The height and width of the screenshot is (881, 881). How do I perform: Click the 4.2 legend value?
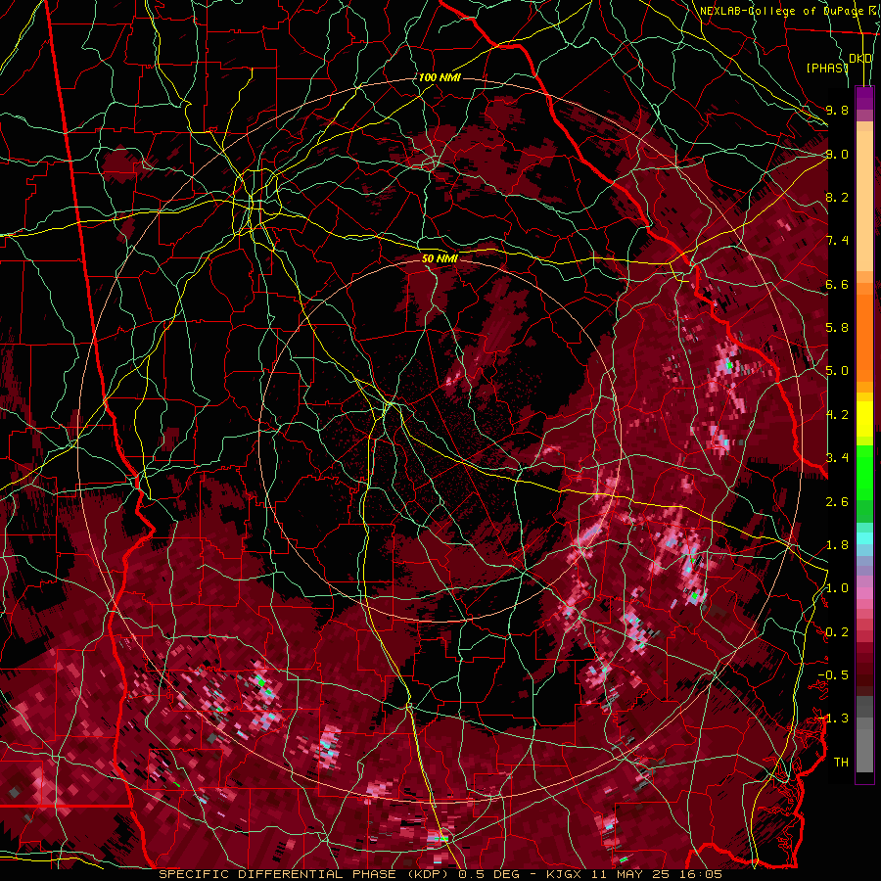coord(837,415)
